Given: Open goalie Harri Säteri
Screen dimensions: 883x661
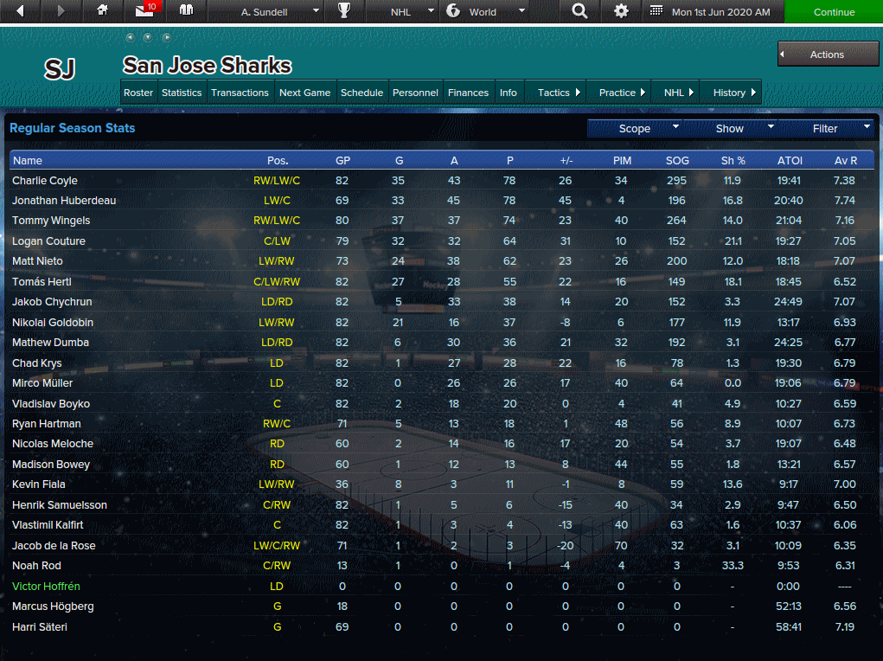Looking at the screenshot, I should (40, 626).
